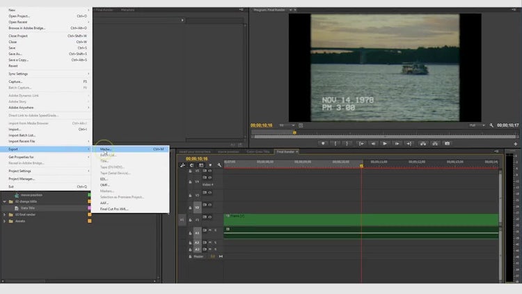Select Final Cut Pro XML export option
Viewport: 522px width, 294px height.
114,208
